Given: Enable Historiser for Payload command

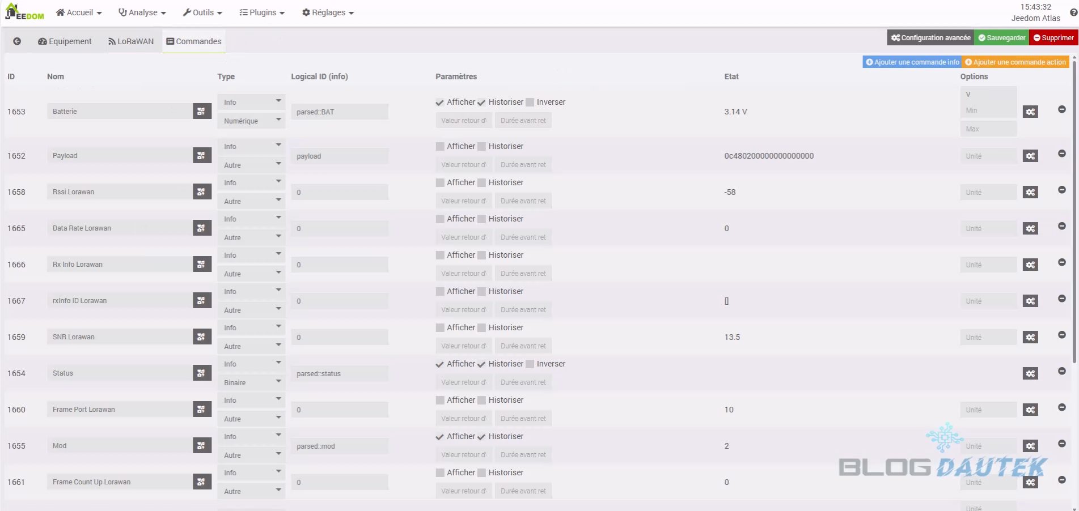Looking at the screenshot, I should 482,147.
